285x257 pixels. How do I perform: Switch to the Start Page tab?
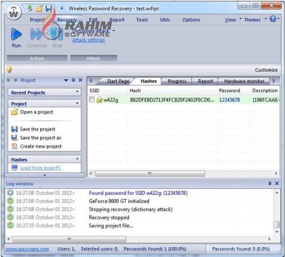[x=118, y=81]
